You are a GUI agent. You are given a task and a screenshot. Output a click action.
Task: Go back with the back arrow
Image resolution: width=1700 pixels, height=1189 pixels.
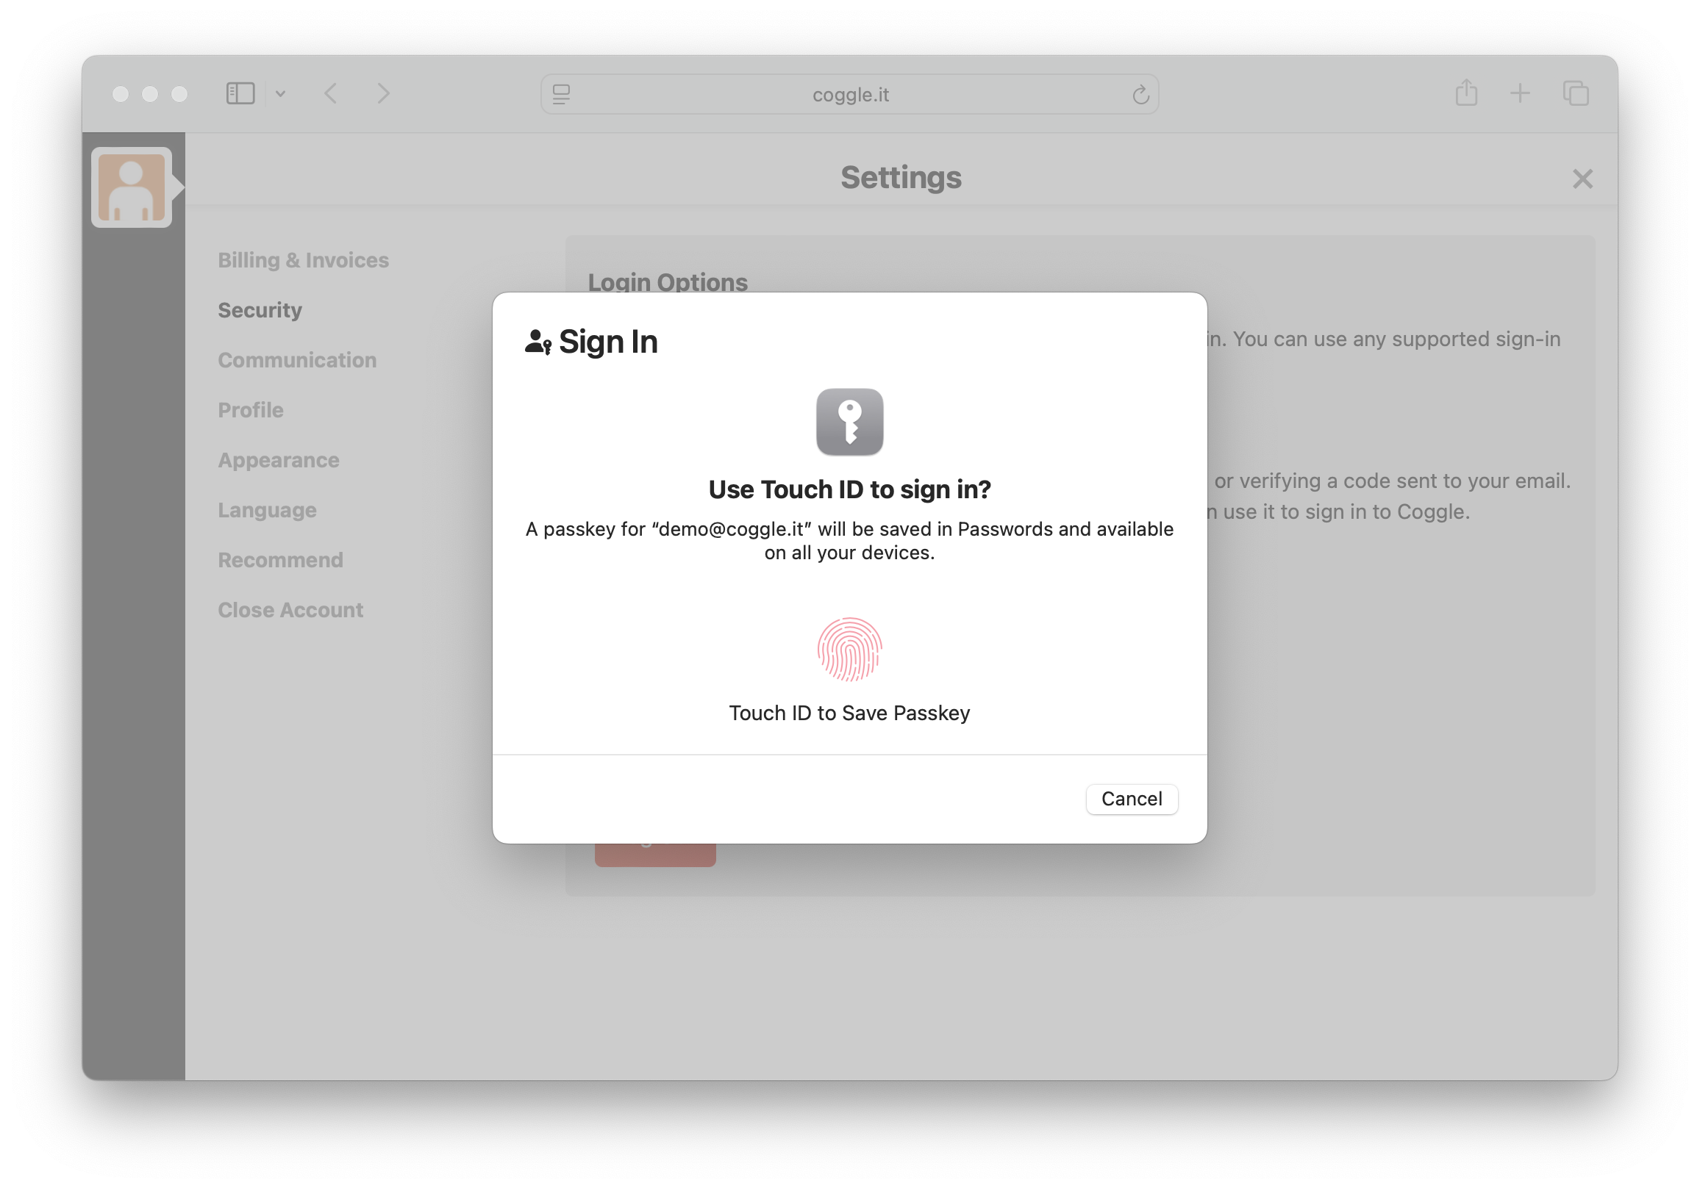331,93
